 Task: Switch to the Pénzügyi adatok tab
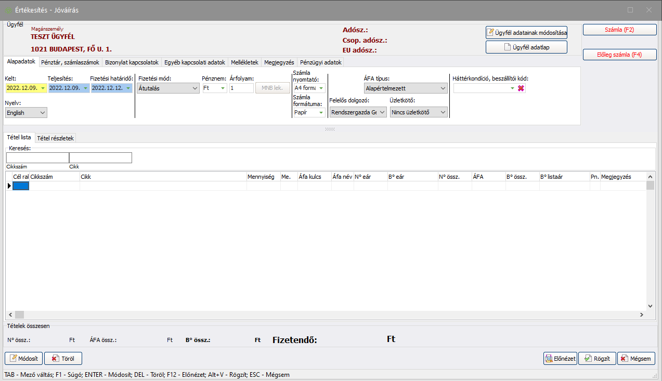(321, 62)
